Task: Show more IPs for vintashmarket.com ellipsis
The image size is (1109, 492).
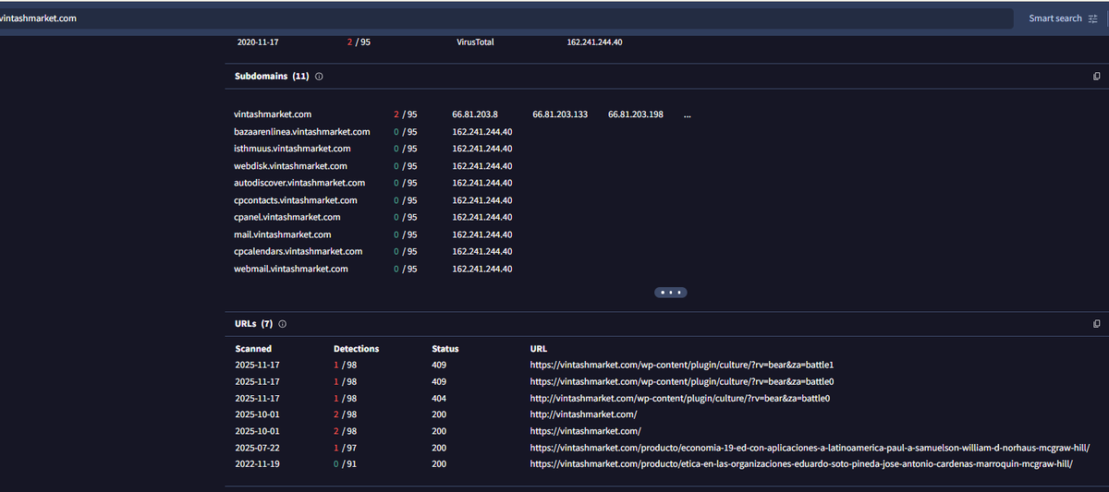Action: click(x=688, y=115)
